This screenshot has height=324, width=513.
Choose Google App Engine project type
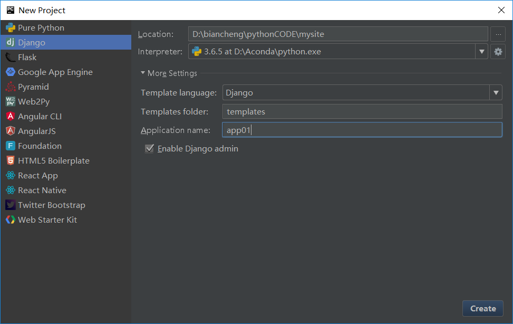click(x=55, y=72)
